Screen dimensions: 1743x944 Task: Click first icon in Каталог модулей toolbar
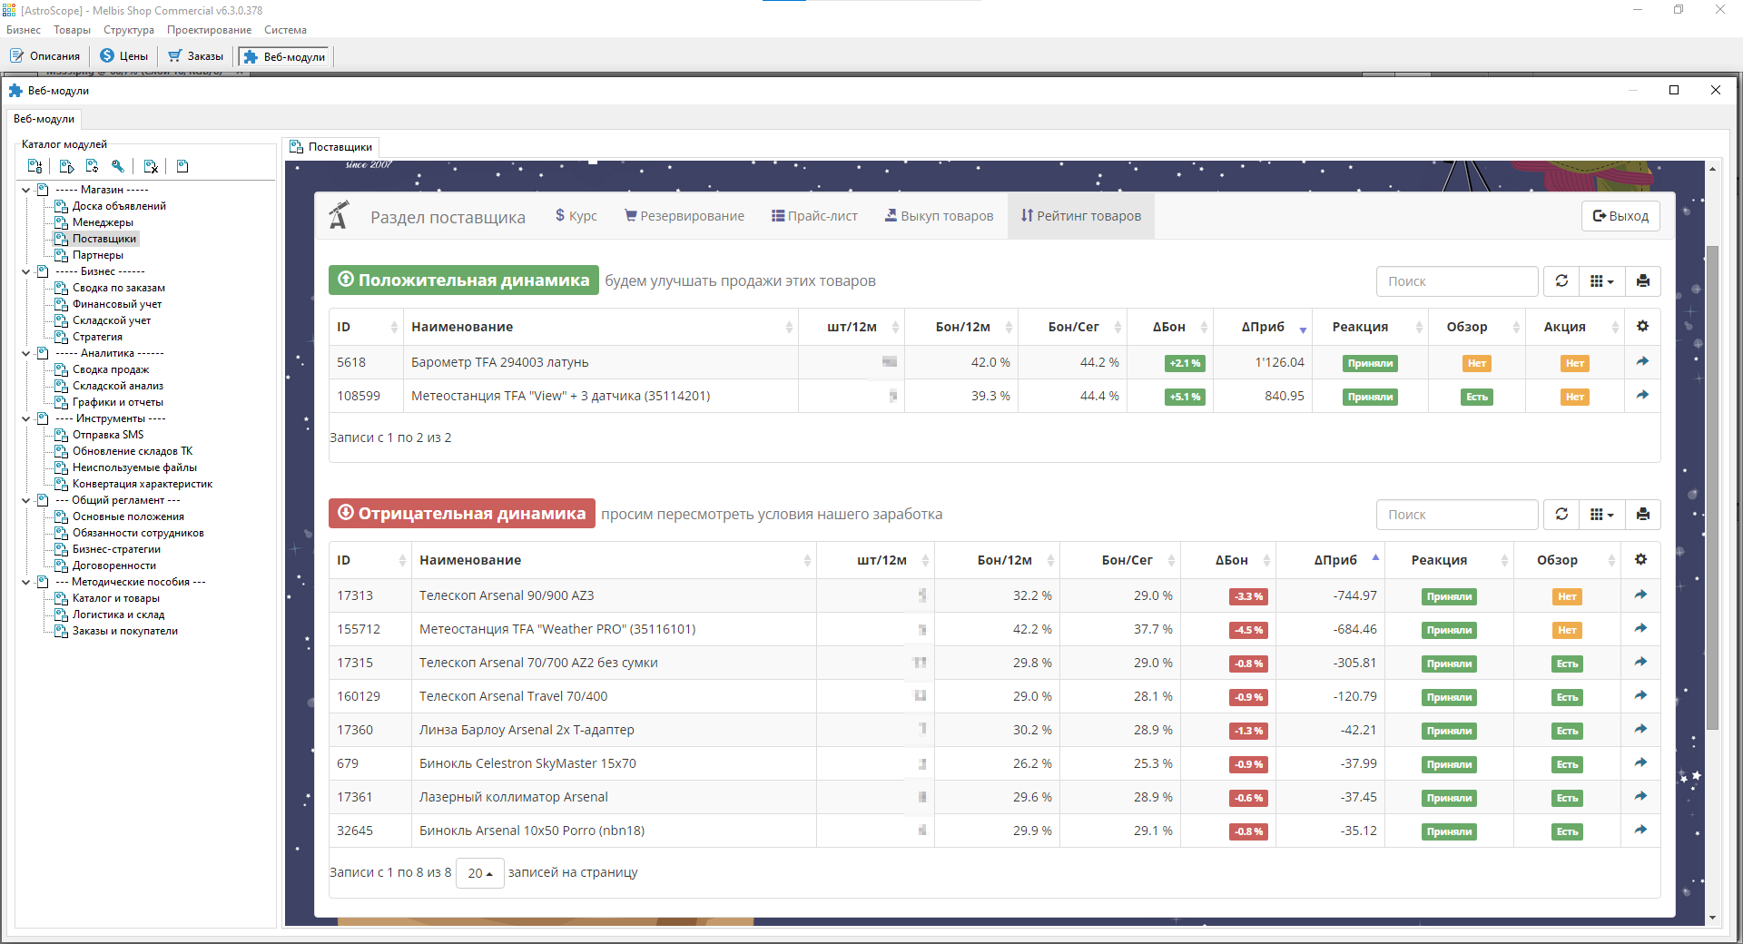click(x=34, y=166)
